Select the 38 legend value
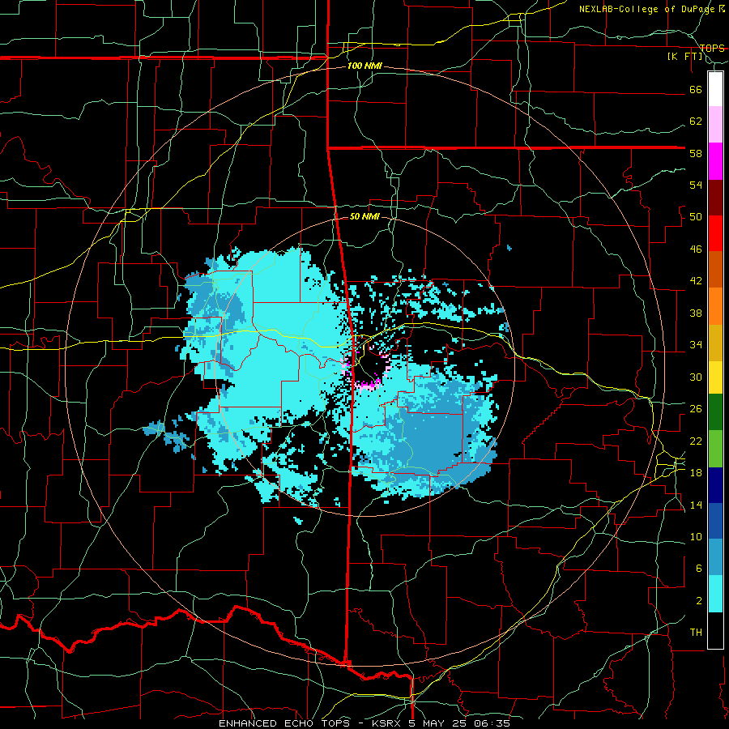The height and width of the screenshot is (729, 729). [696, 313]
